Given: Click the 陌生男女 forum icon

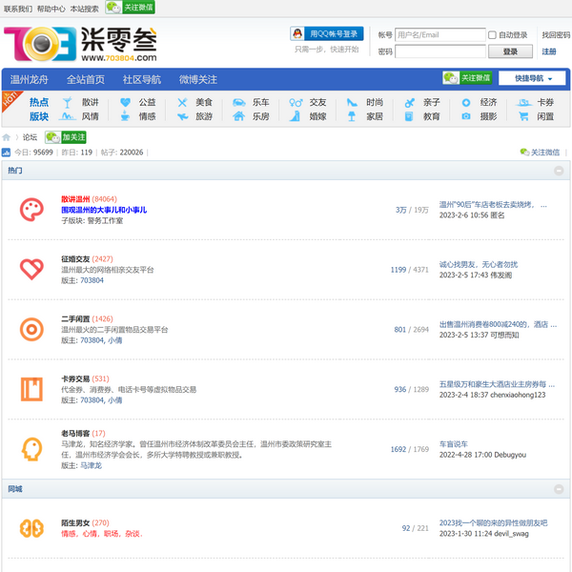Looking at the screenshot, I should coord(31,528).
